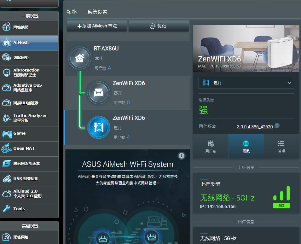The height and width of the screenshot is (244, 301).
Task: Open USB 相关应用 icon
Action: coord(7,178)
